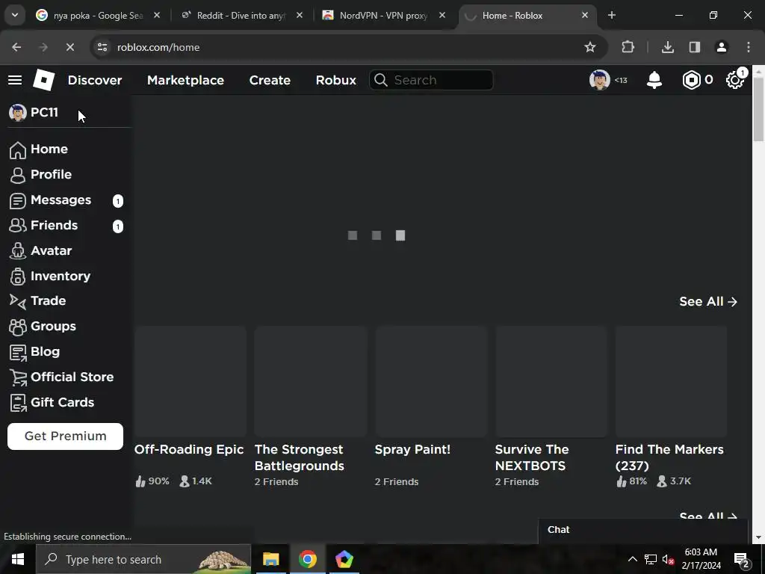Open File Explorer from taskbar

pos(270,559)
